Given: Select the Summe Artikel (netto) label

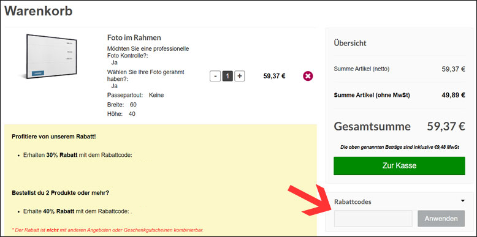Looking at the screenshot, I should 361,69.
